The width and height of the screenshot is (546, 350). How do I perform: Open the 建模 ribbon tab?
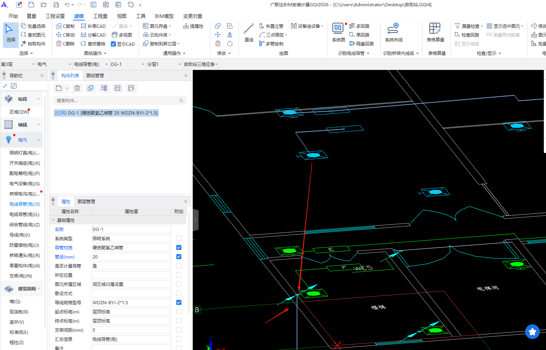(79, 16)
